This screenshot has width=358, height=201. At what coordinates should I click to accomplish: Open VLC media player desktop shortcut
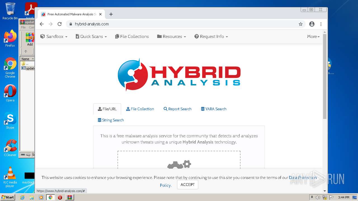[x=10, y=177]
